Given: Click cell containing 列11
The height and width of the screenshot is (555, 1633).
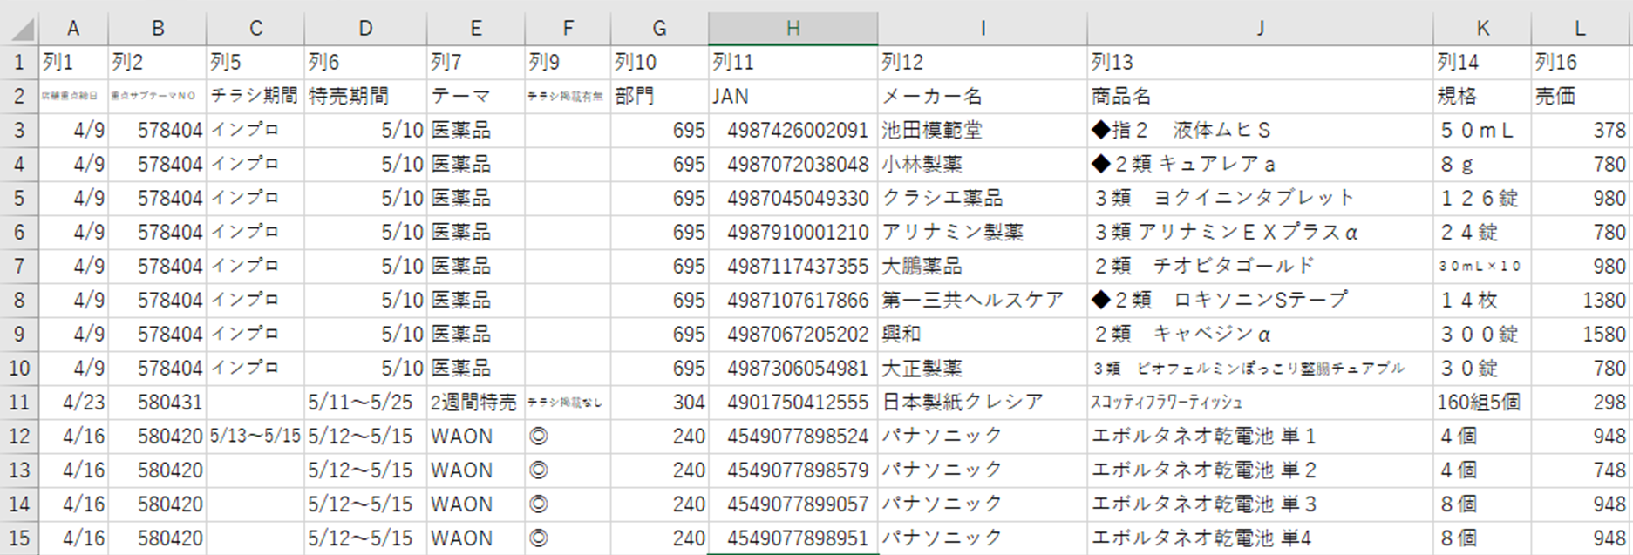Looking at the screenshot, I should (x=793, y=62).
